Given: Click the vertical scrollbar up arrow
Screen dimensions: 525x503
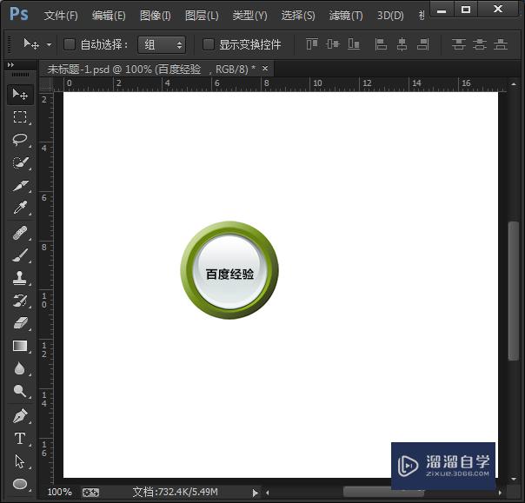Looking at the screenshot, I should pos(514,84).
